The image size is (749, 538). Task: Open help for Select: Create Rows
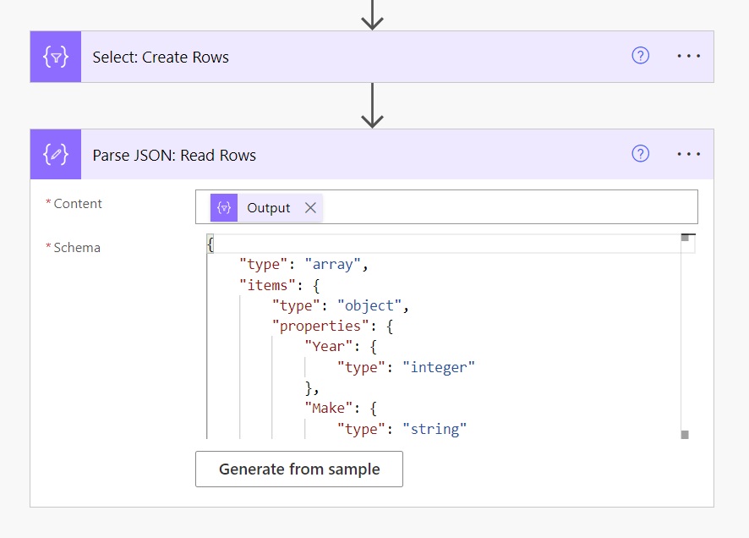[641, 56]
